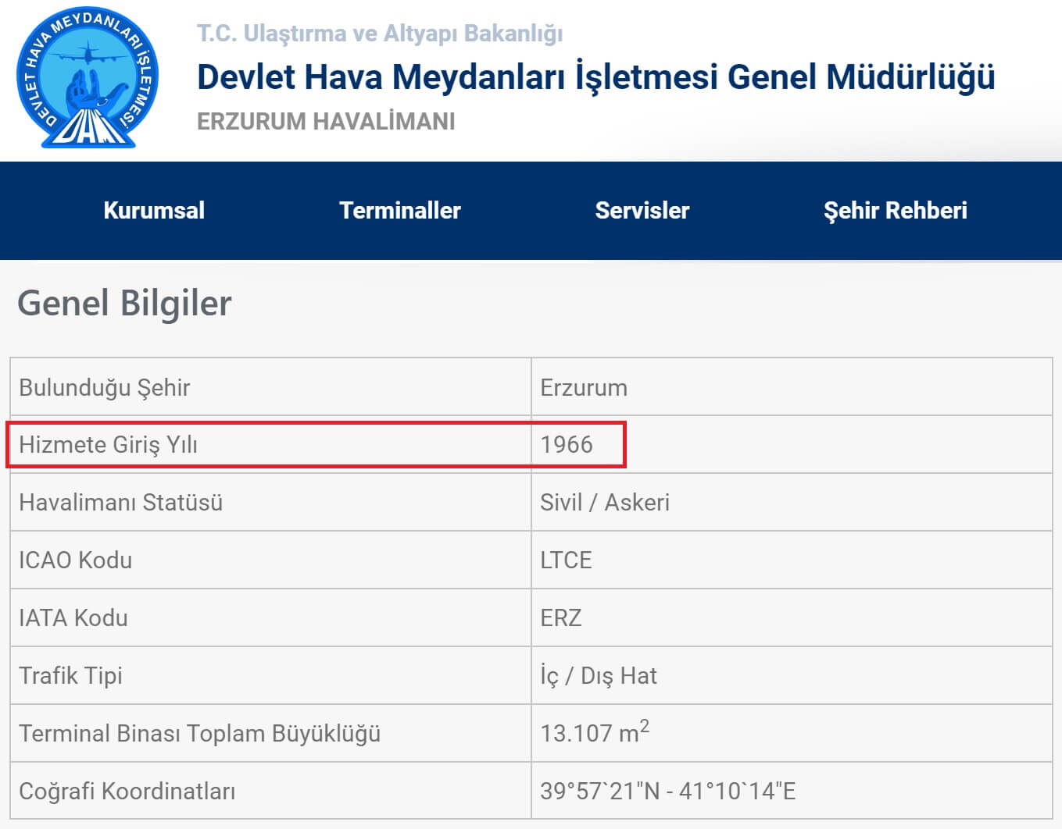Click the DHMİ round logo
This screenshot has height=829, width=1062.
pos(88,78)
